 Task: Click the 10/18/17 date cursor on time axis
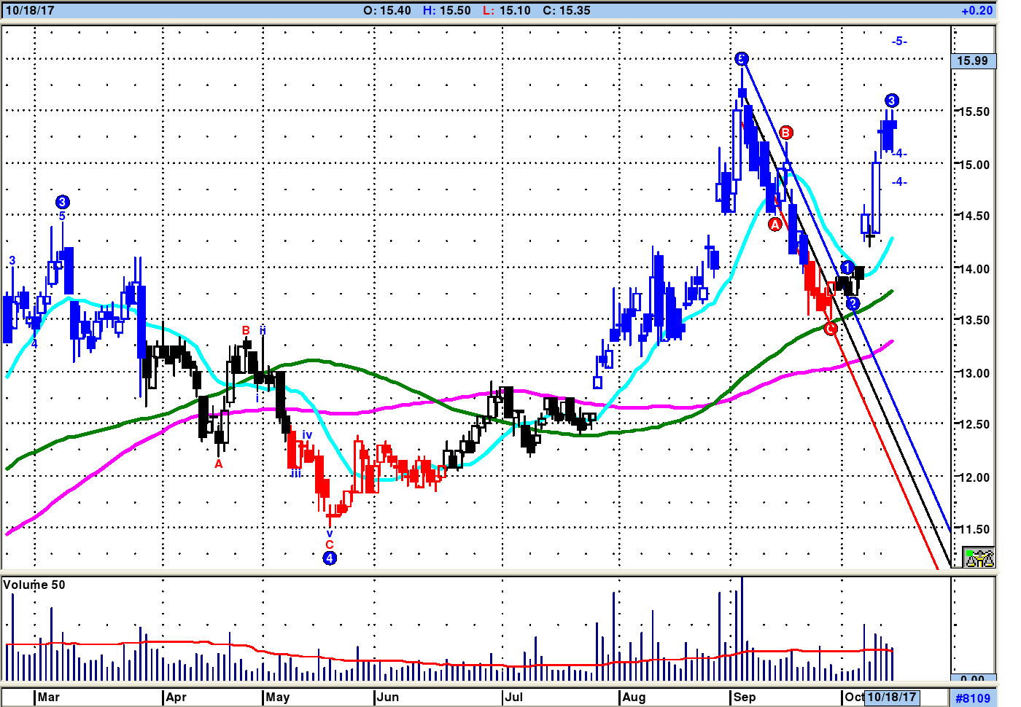click(892, 698)
